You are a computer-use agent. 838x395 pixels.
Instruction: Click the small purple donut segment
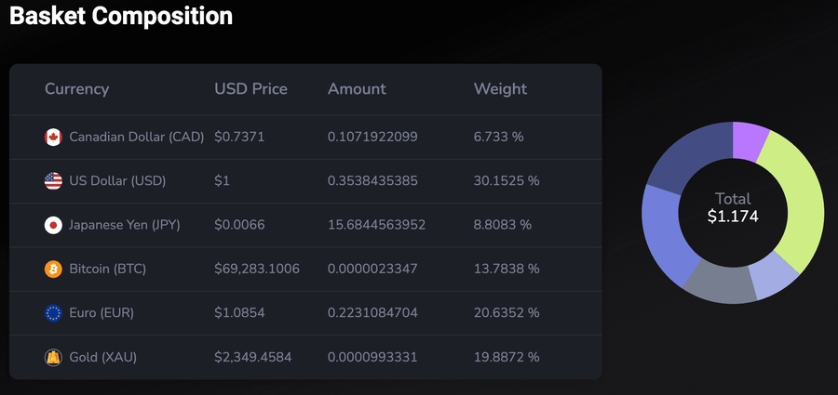point(750,138)
